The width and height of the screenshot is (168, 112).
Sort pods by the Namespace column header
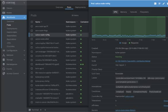click(x=71, y=22)
